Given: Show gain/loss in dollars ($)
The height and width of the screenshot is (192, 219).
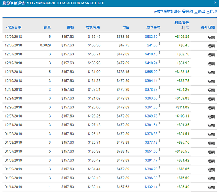Looking at the screenshot, I should 182,28.
